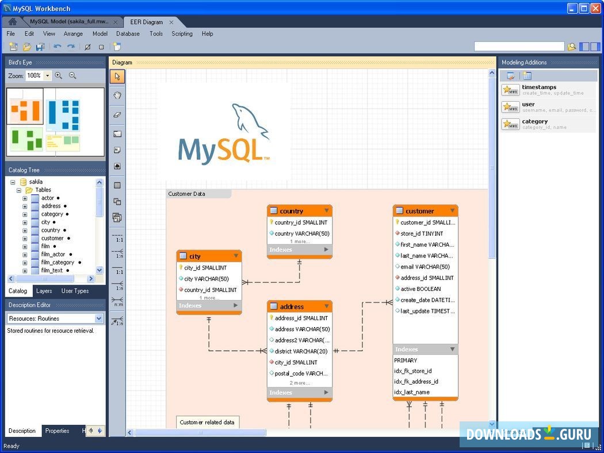Viewport: 604px width, 453px height.
Task: Go to the home tab icon
Action: (12, 22)
